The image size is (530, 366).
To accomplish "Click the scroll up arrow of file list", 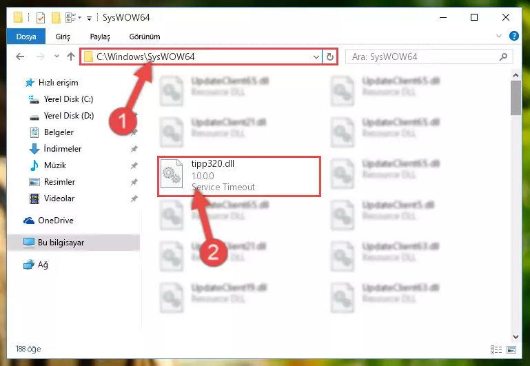I will (516, 75).
